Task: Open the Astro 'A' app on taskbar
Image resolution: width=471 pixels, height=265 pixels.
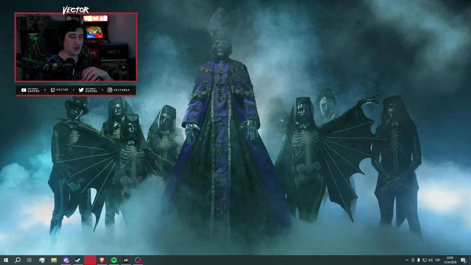Action: [126, 260]
